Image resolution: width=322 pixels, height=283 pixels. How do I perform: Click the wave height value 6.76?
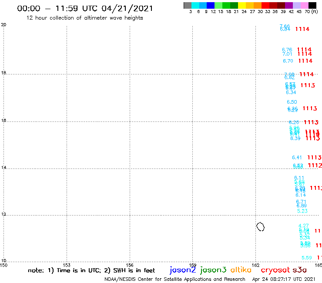[287, 50]
